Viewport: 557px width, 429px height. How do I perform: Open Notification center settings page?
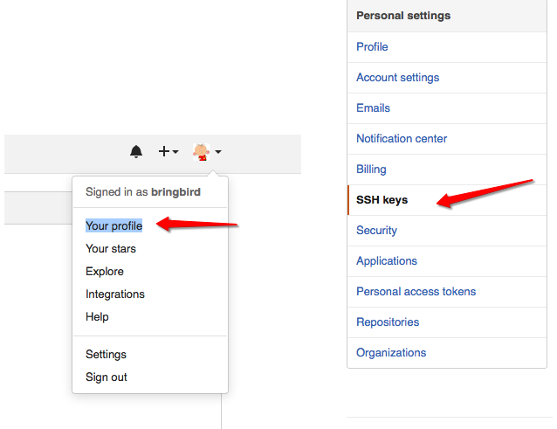click(x=402, y=138)
